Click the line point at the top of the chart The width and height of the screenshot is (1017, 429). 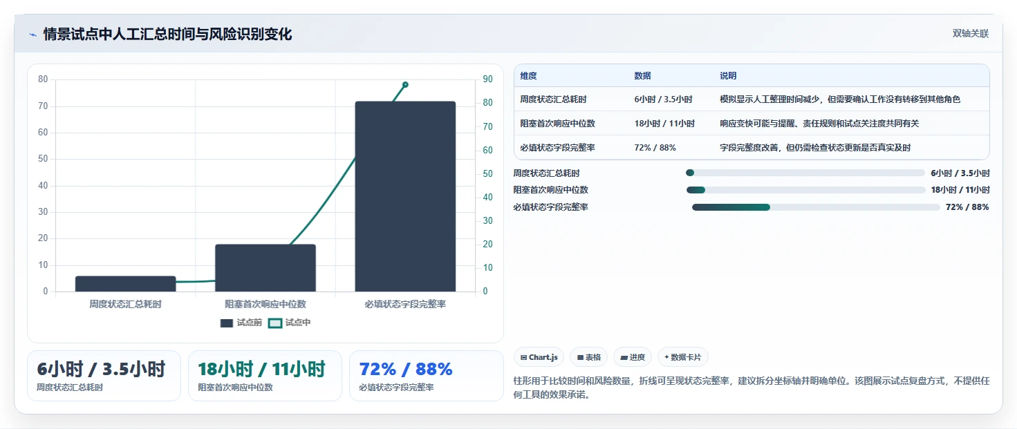(x=405, y=84)
